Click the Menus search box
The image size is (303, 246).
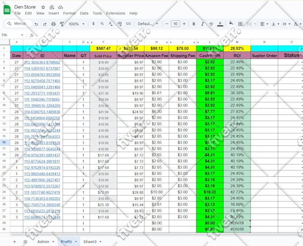[x=18, y=24]
